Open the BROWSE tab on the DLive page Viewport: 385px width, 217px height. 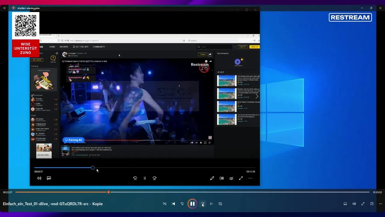64,47
